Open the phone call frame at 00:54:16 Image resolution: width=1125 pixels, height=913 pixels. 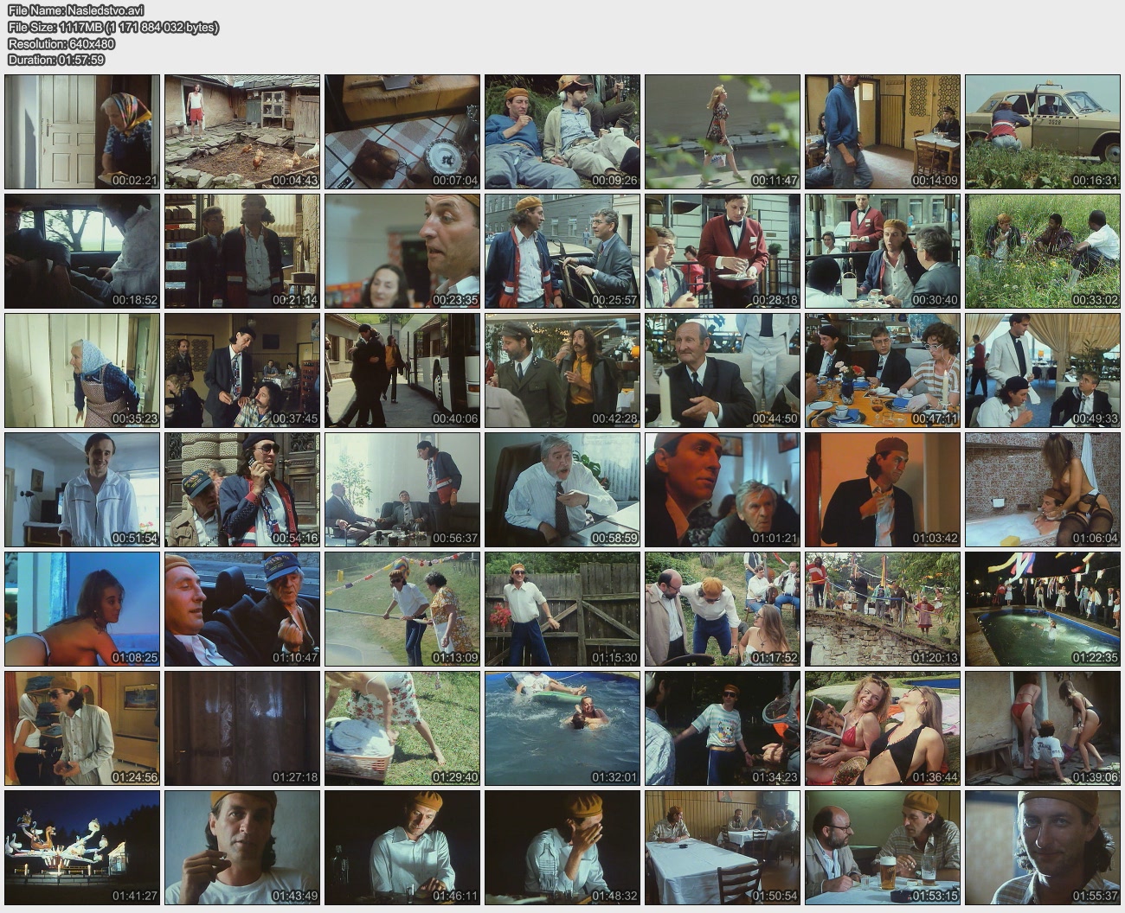242,489
